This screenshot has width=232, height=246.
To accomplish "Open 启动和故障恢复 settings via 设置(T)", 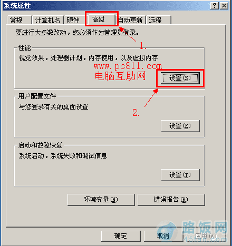I will [x=180, y=175].
